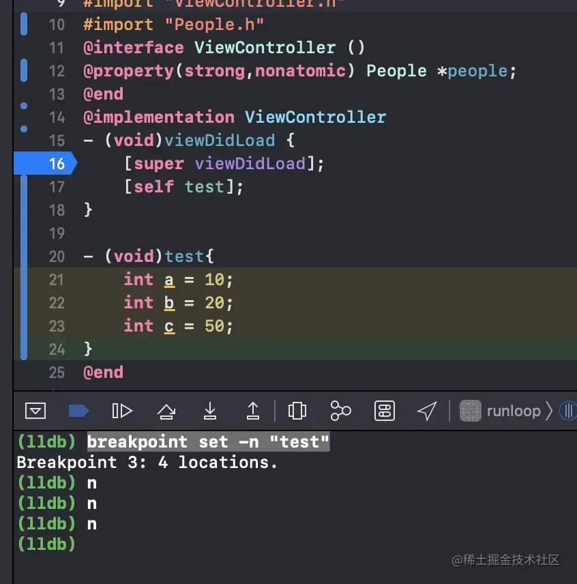Click the [super viewDidLoad] call
This screenshot has height=584, width=577.
[224, 164]
